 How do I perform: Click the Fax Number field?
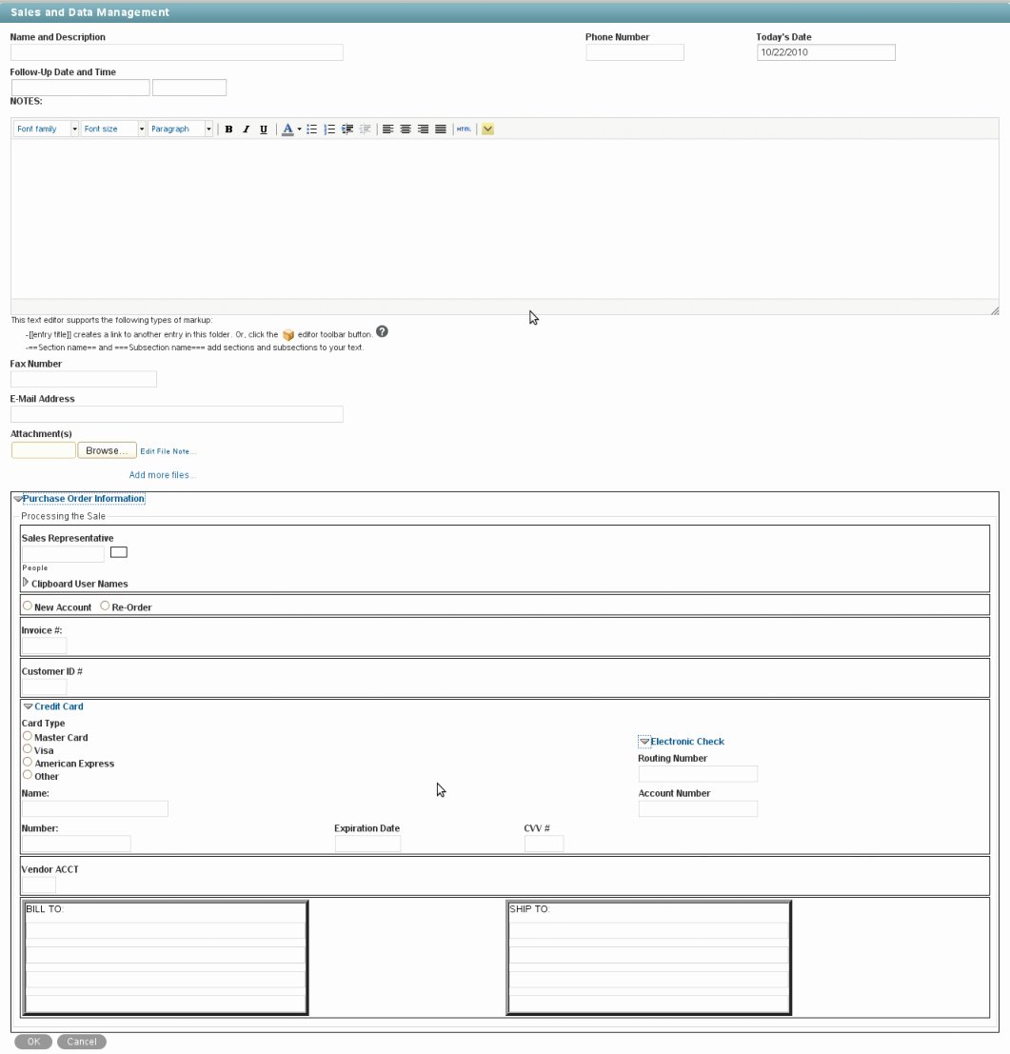[84, 379]
